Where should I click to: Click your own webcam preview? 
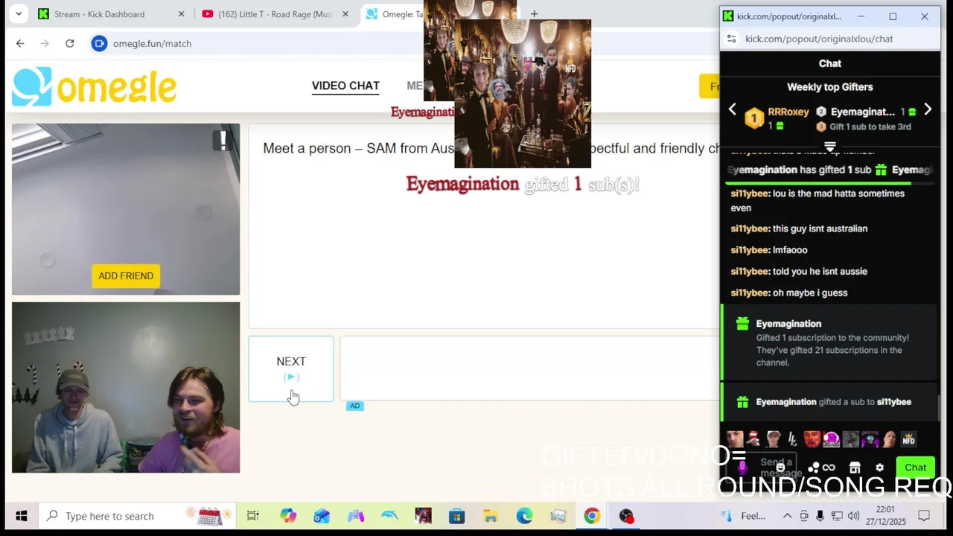[x=126, y=387]
